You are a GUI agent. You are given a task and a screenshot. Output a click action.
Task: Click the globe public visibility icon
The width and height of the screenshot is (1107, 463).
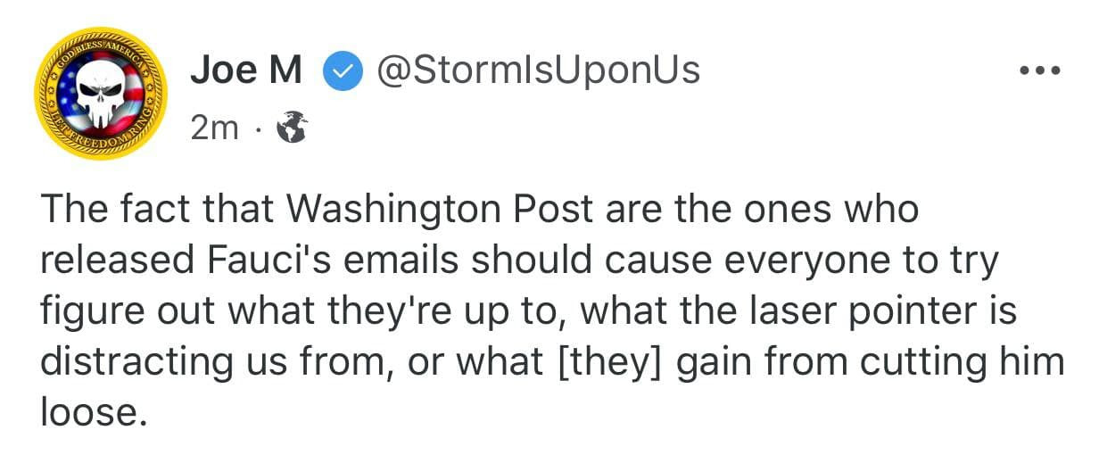[x=292, y=130]
